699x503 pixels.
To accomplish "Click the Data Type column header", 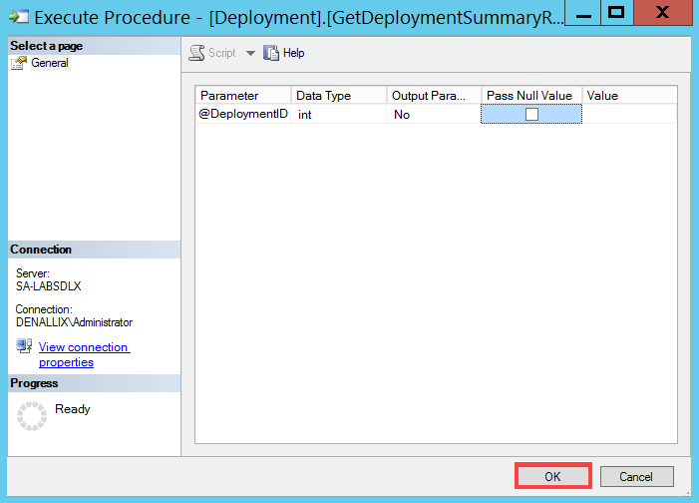I will [x=339, y=96].
